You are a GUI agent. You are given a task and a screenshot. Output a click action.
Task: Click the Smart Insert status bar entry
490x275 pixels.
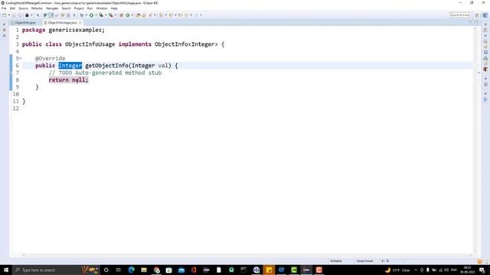pyautogui.click(x=364, y=261)
